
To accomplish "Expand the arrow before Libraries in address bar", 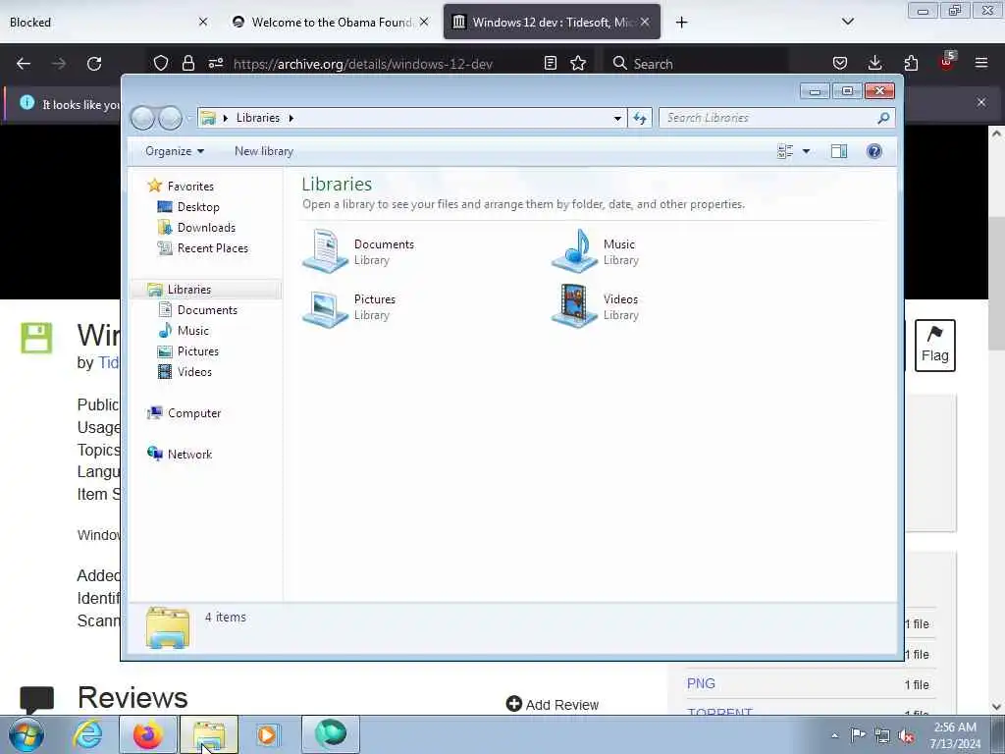I will point(226,118).
